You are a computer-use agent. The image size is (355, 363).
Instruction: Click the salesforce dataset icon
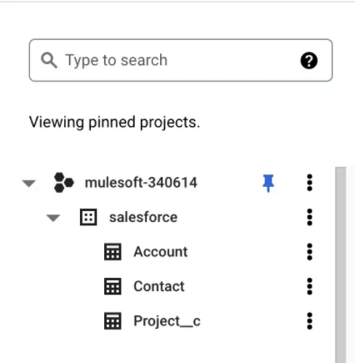point(88,217)
